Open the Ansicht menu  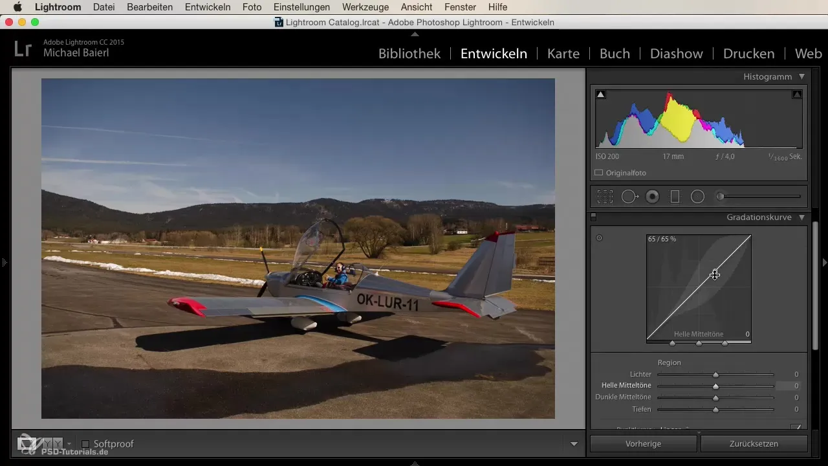tap(417, 7)
